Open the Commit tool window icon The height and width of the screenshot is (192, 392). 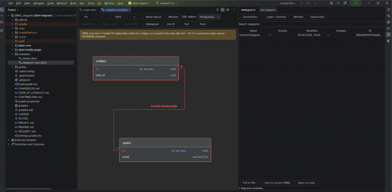pos(2,16)
